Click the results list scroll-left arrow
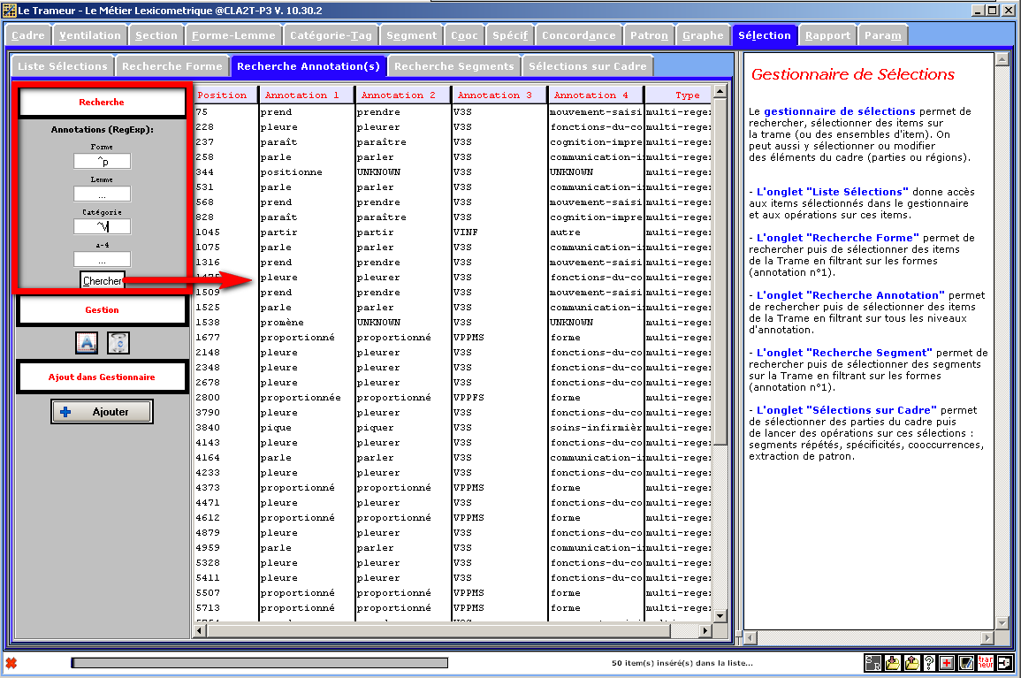The height and width of the screenshot is (678, 1021). (200, 630)
